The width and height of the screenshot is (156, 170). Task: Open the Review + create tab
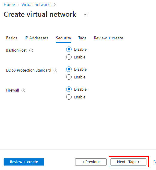coord(108,38)
